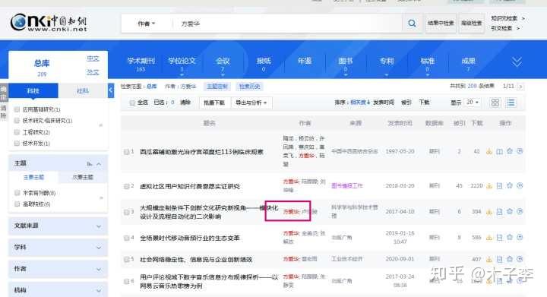Click the 结果中检索 button
547x297 pixels.
[x=441, y=23]
